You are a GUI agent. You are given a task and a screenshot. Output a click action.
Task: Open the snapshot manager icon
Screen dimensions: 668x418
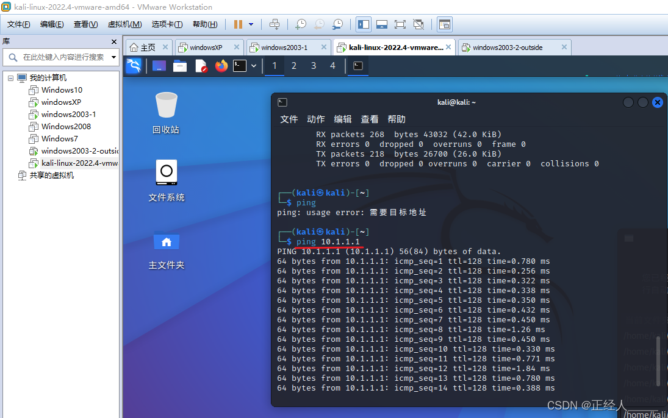[x=337, y=24]
